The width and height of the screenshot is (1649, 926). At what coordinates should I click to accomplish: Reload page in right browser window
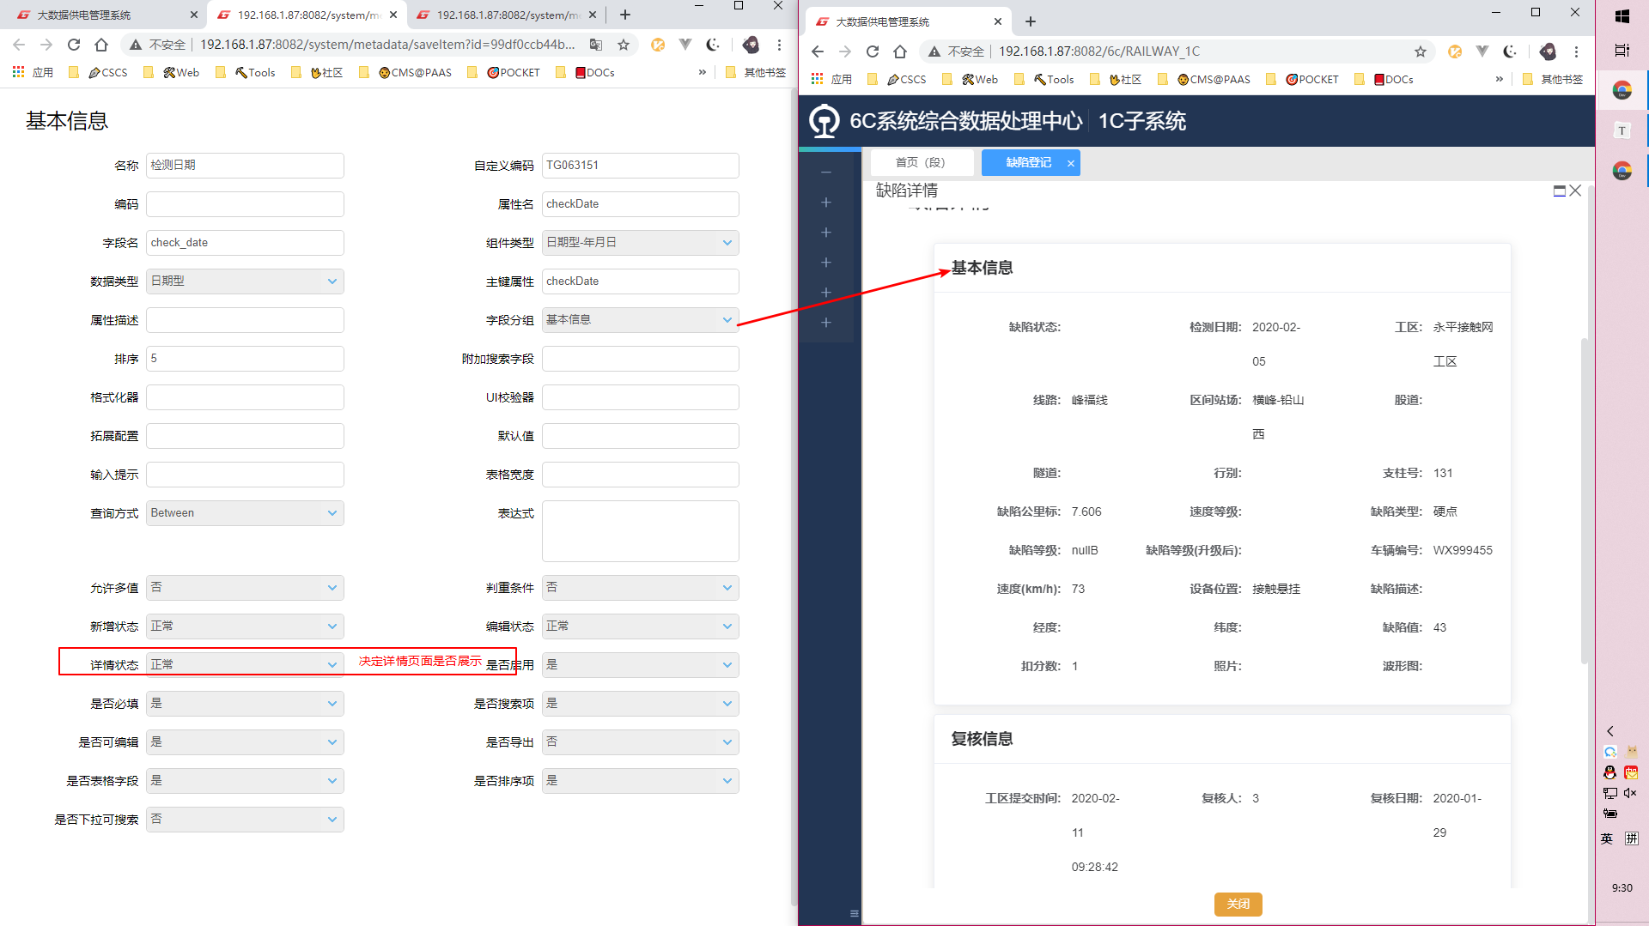pyautogui.click(x=873, y=51)
